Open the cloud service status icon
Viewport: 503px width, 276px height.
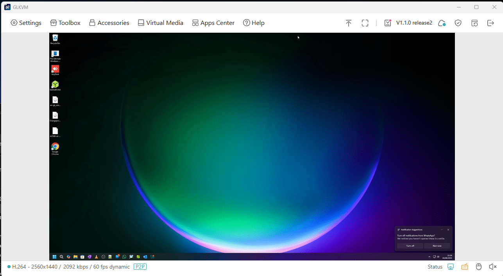442,23
